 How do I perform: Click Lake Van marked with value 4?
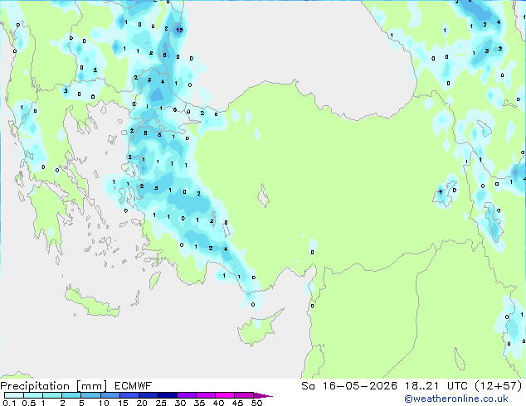pos(446,194)
